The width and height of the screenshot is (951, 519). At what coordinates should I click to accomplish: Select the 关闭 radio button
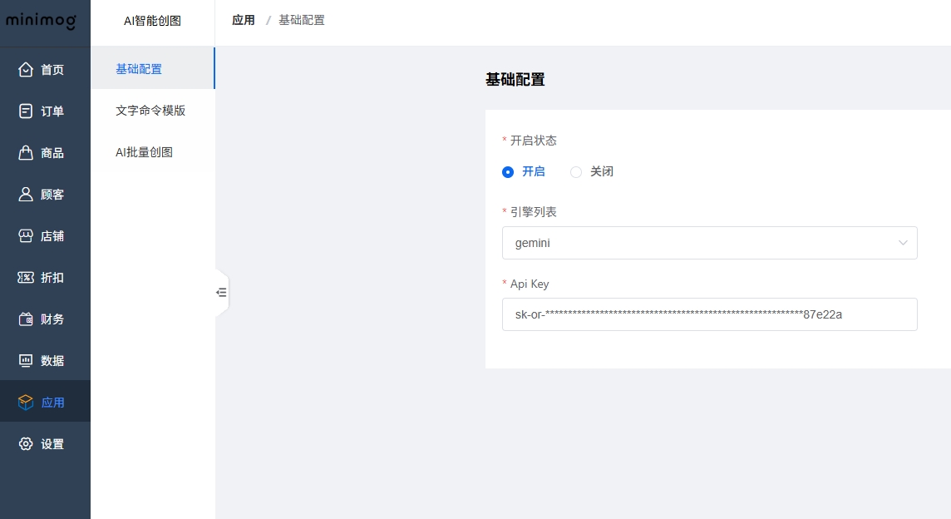576,172
